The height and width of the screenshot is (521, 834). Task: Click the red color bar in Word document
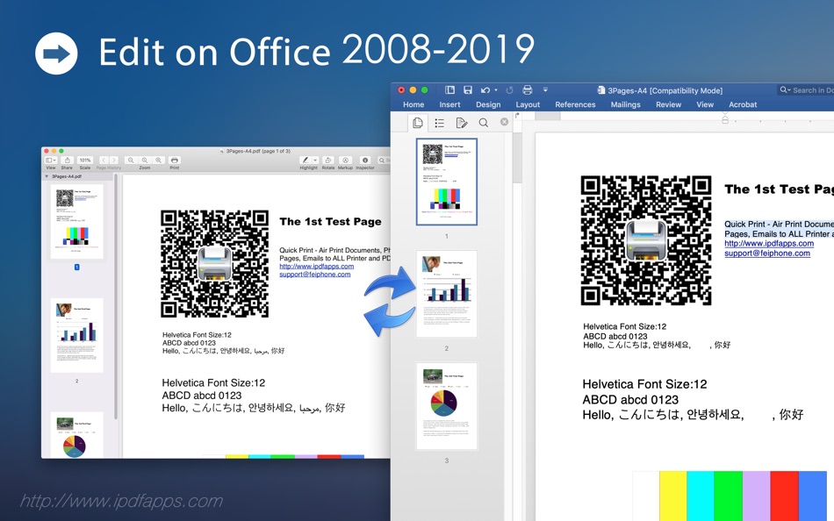coord(785,496)
